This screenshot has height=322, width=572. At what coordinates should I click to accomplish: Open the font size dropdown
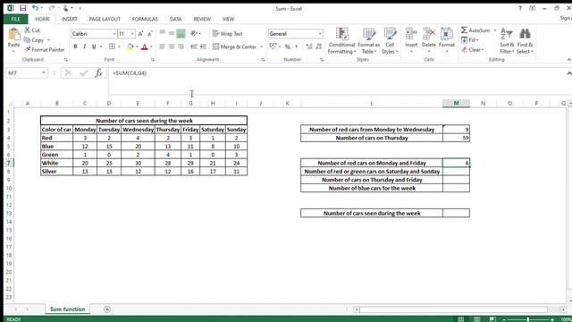click(x=132, y=34)
